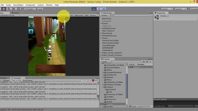Open the Portrait (10:16) aspect dropdown
The width and height of the screenshot is (198, 111).
[10, 15]
